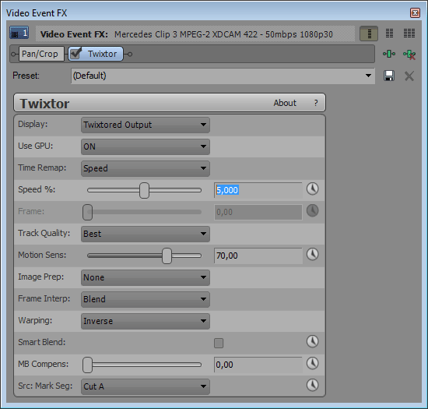The height and width of the screenshot is (409, 428).
Task: Animate Smart Blend with its keyframe clock
Action: (312, 341)
